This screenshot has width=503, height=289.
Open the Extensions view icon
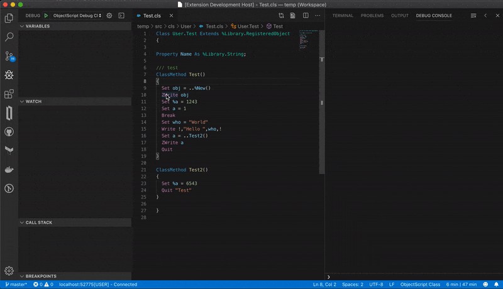(9, 94)
